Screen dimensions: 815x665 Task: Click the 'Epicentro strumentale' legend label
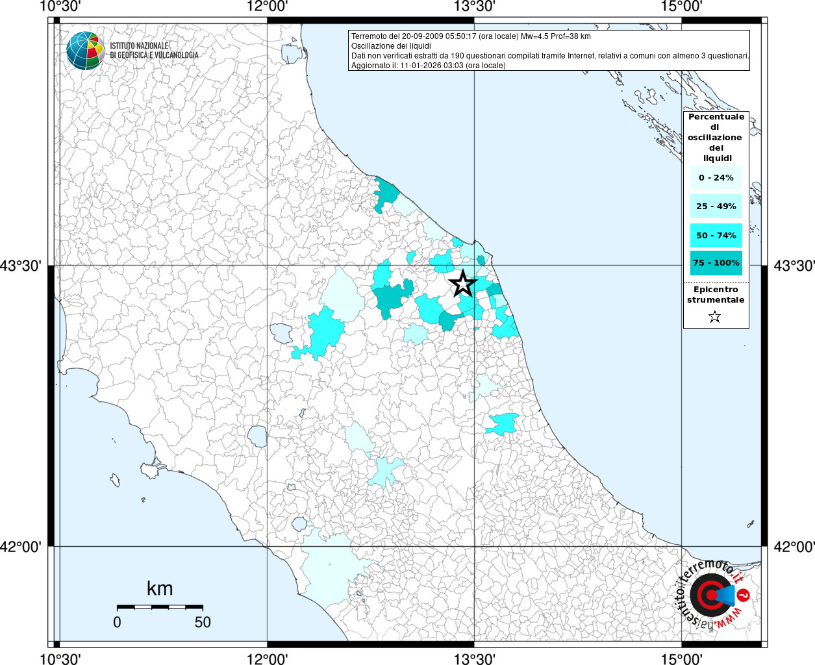716,295
